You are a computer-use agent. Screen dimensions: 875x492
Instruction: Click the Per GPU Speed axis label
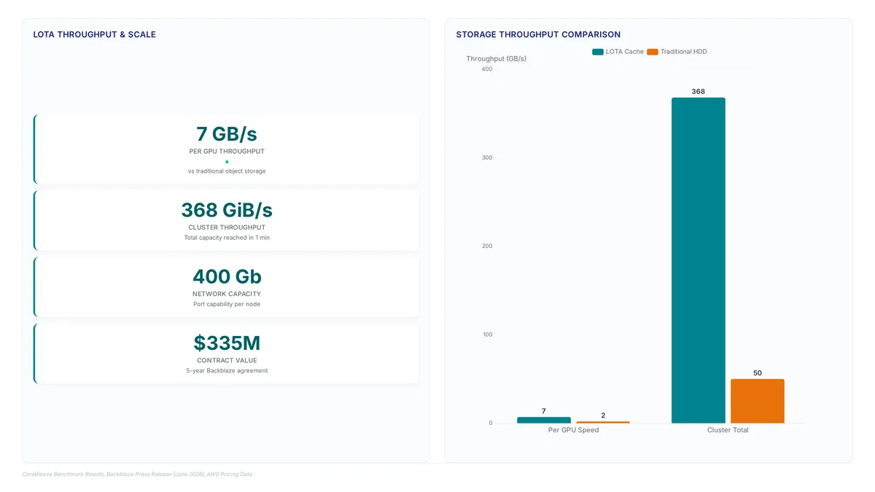coord(574,430)
